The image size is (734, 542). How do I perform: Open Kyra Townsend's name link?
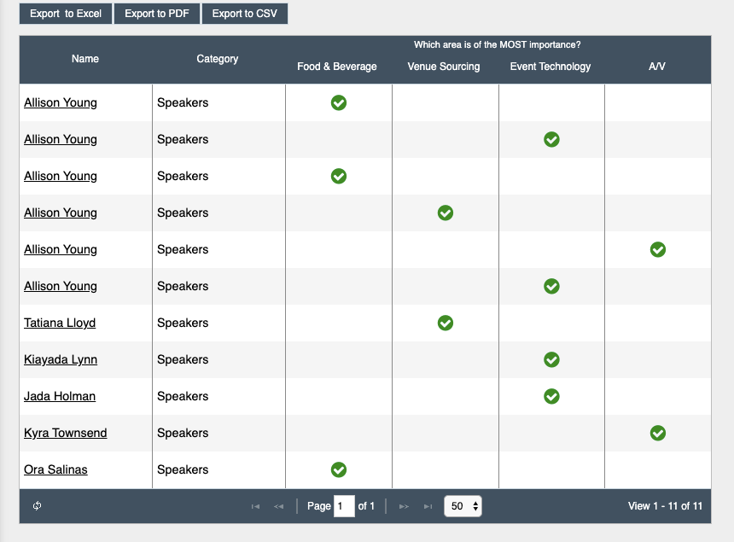point(65,433)
